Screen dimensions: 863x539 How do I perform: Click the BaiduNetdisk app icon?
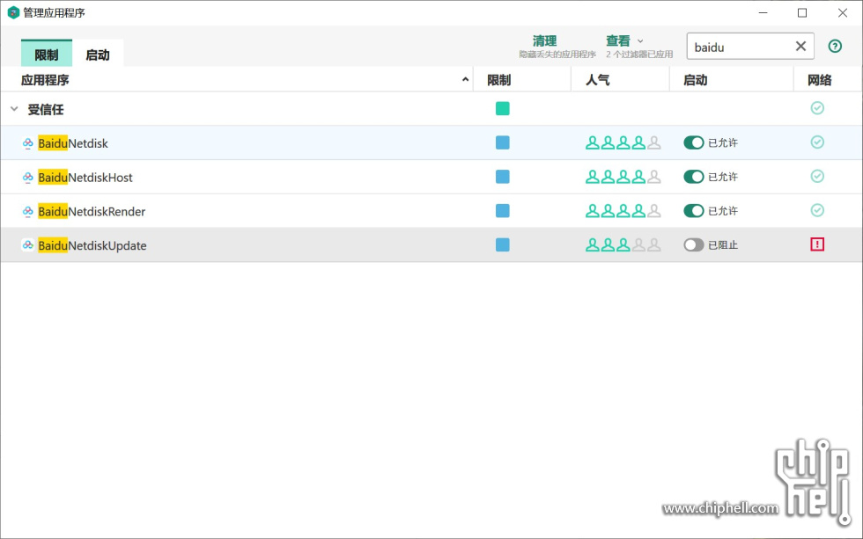click(x=27, y=143)
